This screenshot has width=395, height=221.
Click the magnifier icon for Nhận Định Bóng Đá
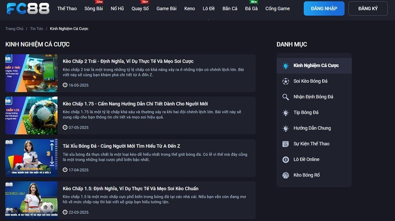coord(285,97)
